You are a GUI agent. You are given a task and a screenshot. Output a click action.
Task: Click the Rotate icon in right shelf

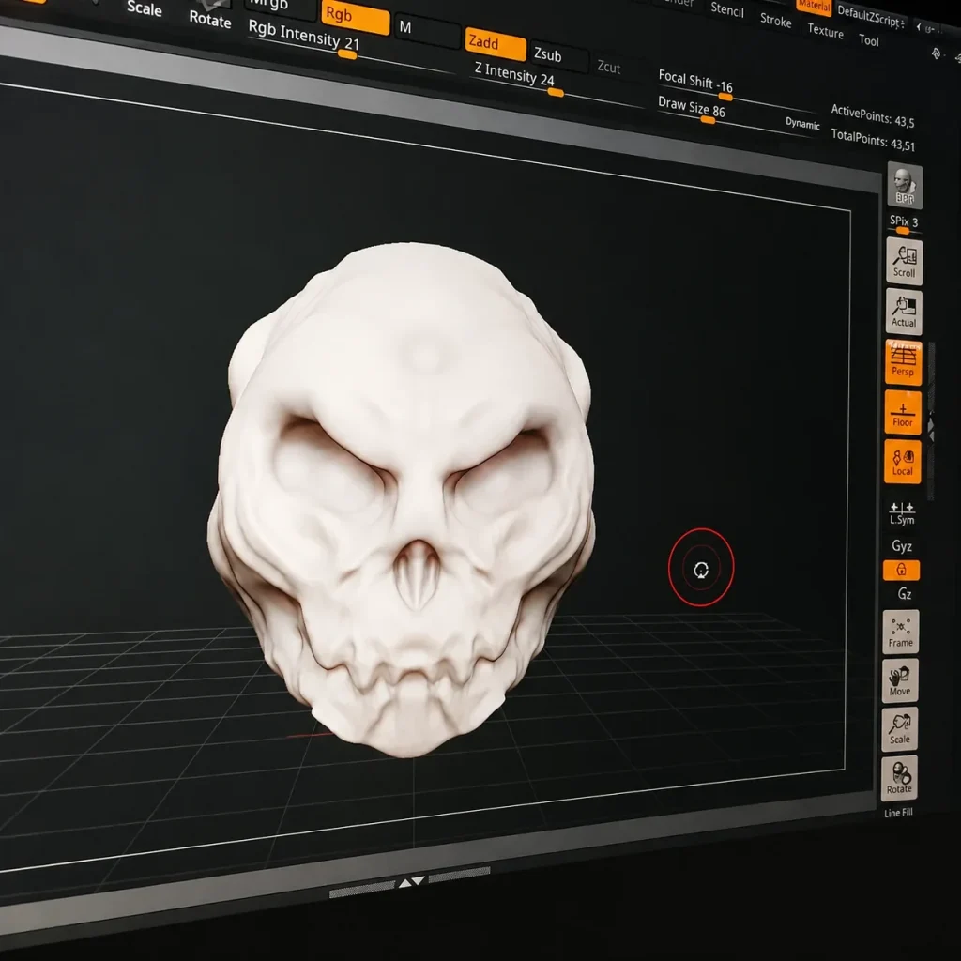[899, 778]
